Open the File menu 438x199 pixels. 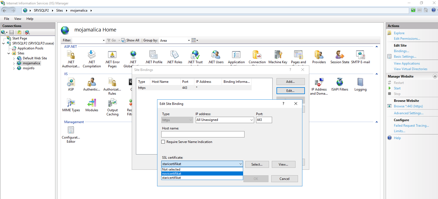(7, 19)
